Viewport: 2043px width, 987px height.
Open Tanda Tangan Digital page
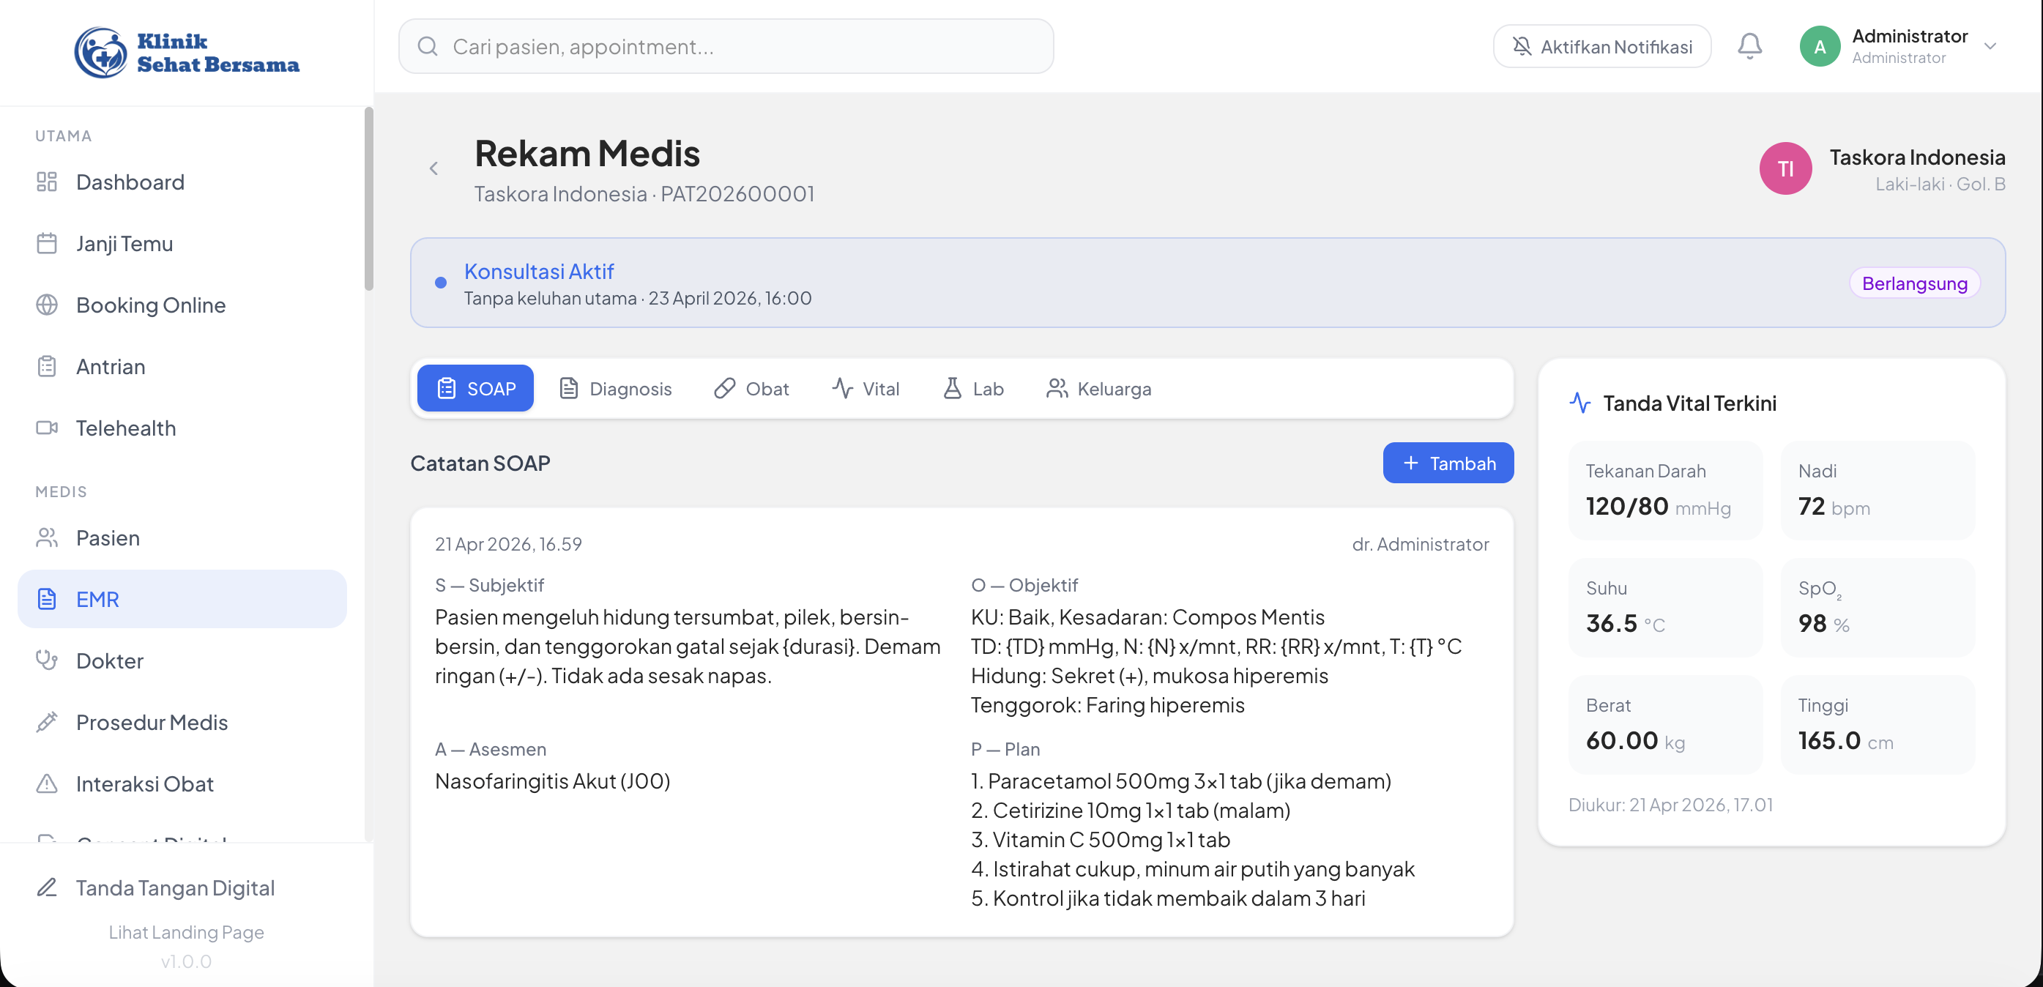(x=174, y=887)
